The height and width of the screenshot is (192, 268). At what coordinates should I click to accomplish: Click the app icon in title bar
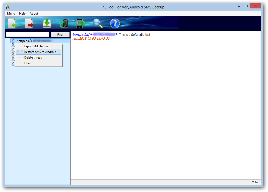tap(8, 7)
